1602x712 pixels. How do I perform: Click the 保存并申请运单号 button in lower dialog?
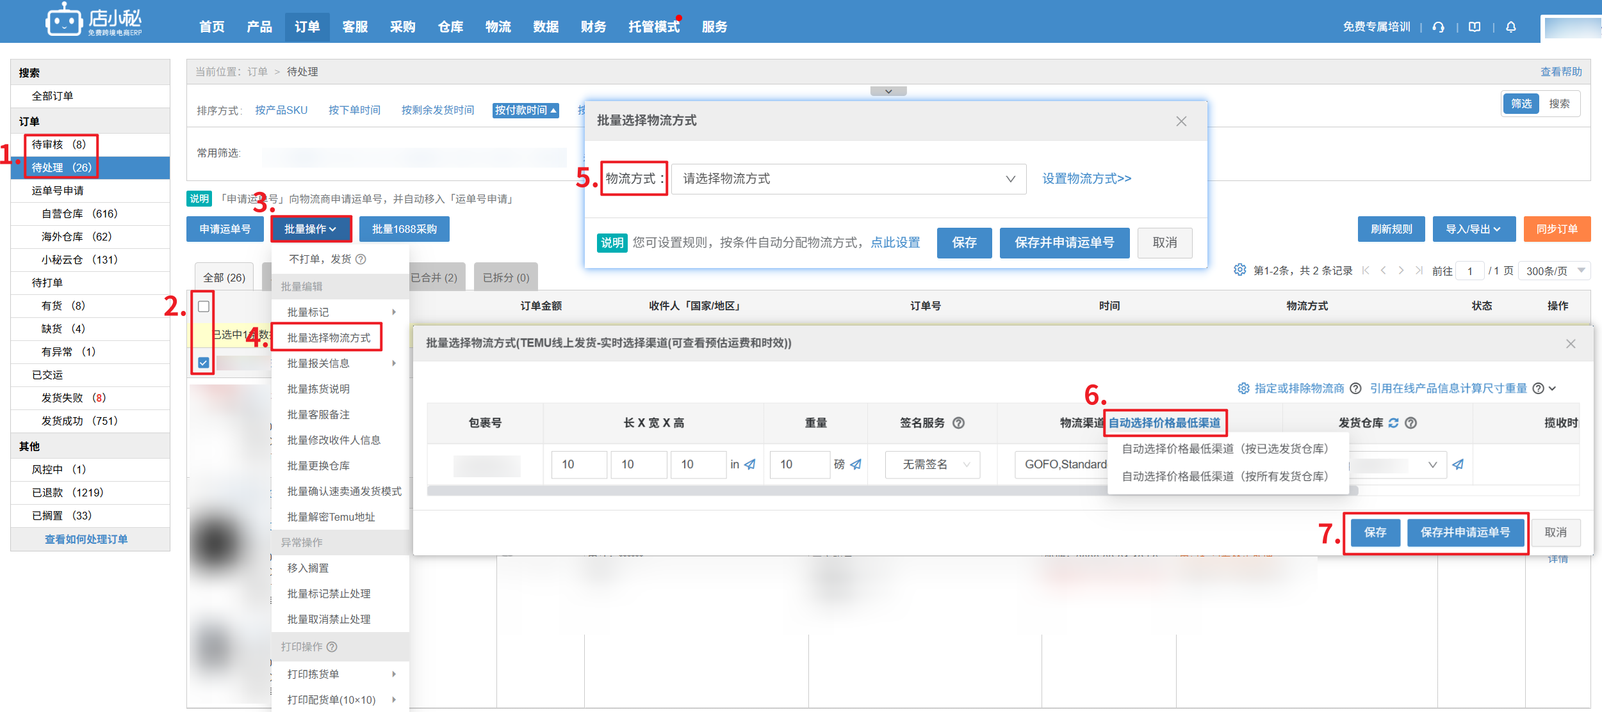(x=1465, y=532)
